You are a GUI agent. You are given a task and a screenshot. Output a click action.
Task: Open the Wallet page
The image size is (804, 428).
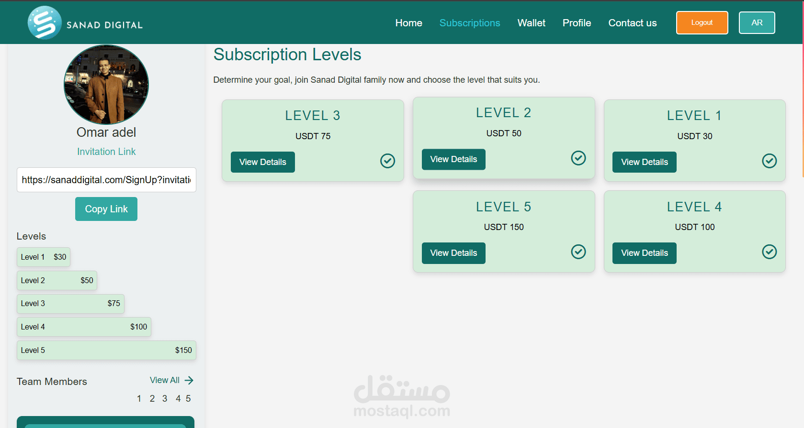[531, 23]
